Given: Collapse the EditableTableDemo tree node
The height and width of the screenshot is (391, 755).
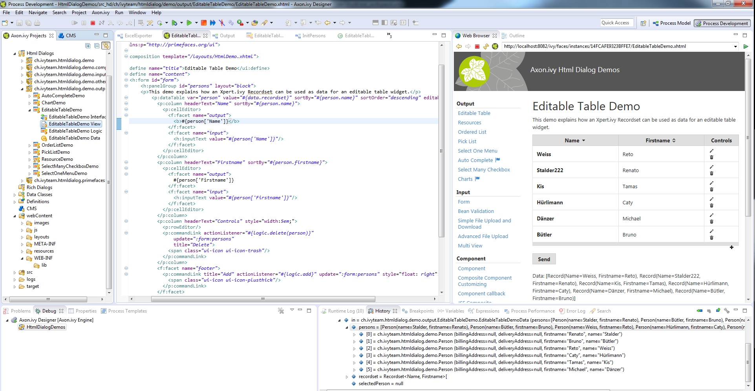Looking at the screenshot, I should (x=30, y=110).
